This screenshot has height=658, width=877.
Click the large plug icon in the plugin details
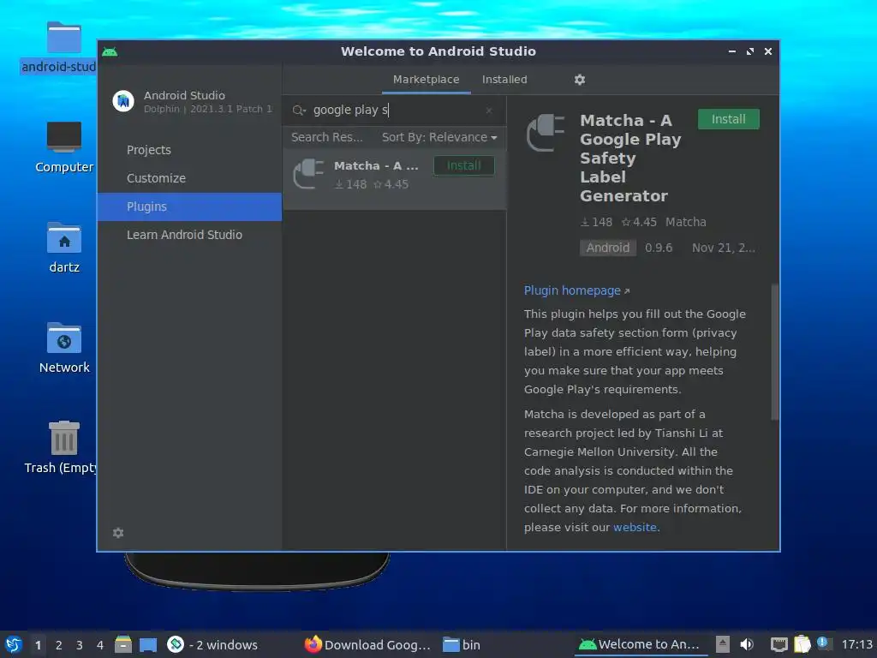pos(546,132)
